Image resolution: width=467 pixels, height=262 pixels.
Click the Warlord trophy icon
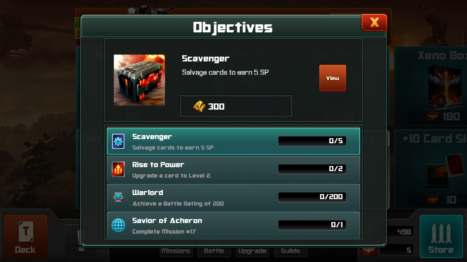[118, 197]
